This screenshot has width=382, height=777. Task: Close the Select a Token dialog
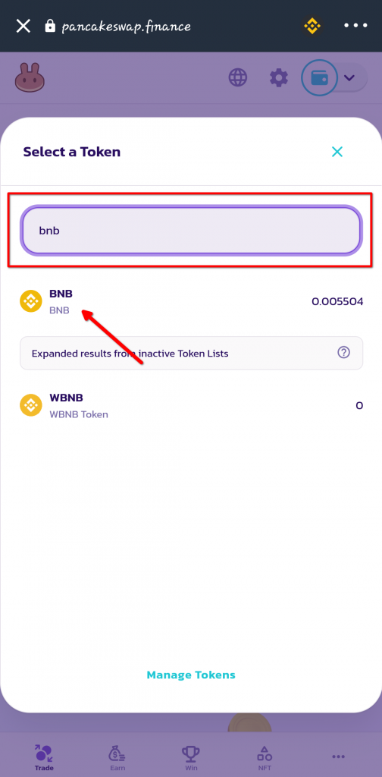(337, 152)
